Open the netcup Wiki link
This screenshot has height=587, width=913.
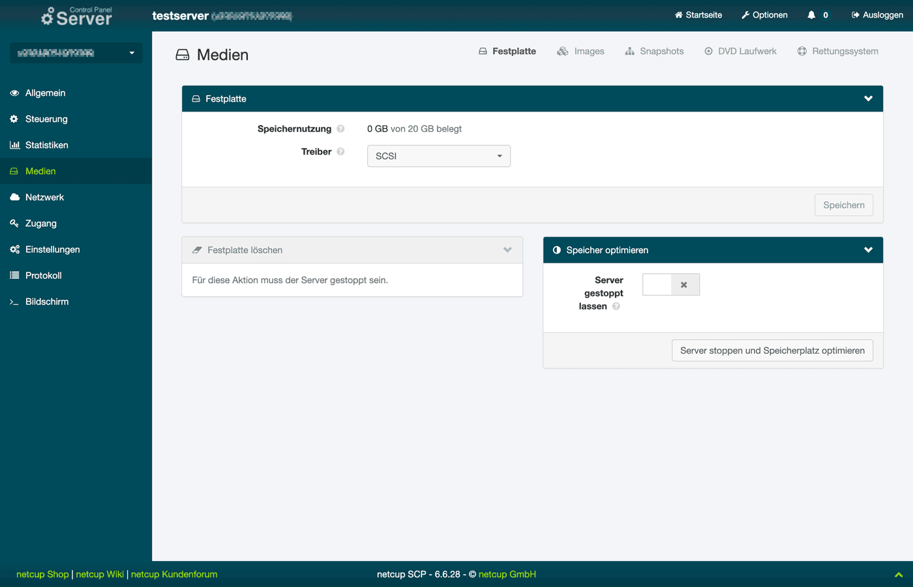point(100,575)
